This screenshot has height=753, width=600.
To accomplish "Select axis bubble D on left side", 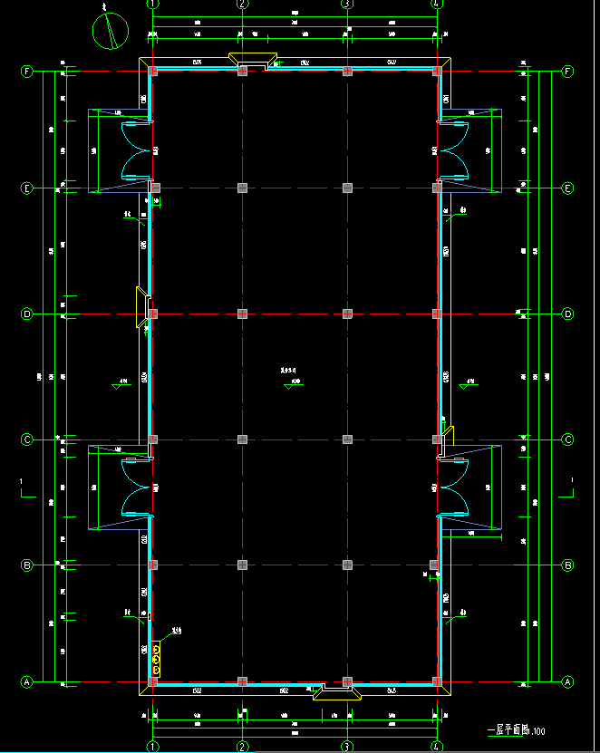I will 27,314.
